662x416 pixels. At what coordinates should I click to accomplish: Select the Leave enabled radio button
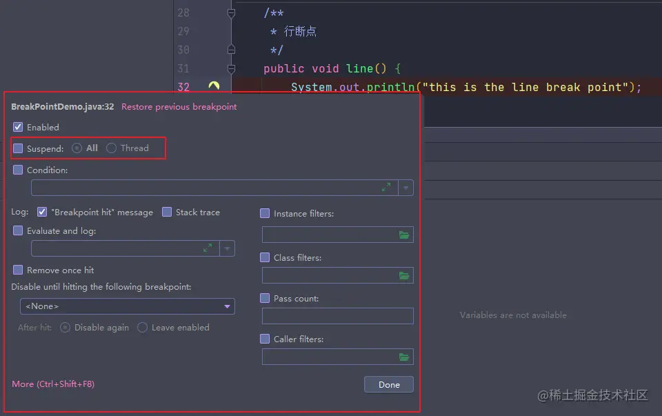(x=142, y=328)
